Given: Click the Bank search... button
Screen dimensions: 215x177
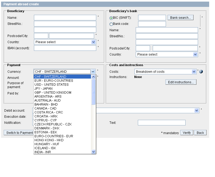Looking at the screenshot, I should 181,18.
